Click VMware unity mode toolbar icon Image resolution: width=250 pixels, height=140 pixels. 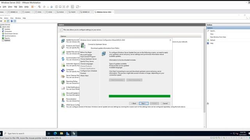coord(68,7)
